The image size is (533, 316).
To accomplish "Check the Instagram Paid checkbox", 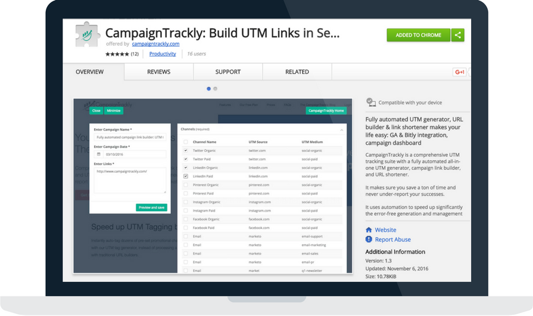I will pyautogui.click(x=186, y=210).
